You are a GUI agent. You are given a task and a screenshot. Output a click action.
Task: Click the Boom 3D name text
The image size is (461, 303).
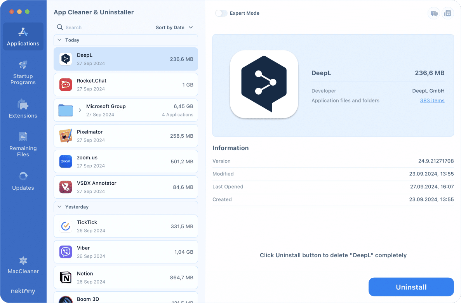[x=88, y=299]
